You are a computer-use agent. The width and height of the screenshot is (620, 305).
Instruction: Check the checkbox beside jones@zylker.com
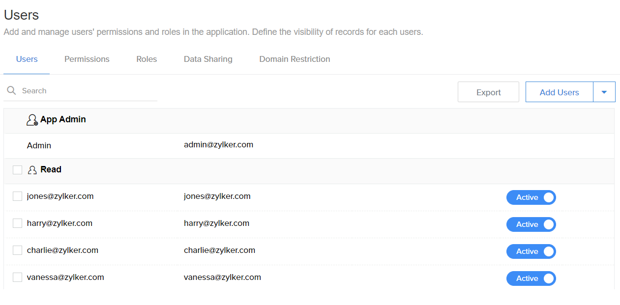click(x=17, y=195)
